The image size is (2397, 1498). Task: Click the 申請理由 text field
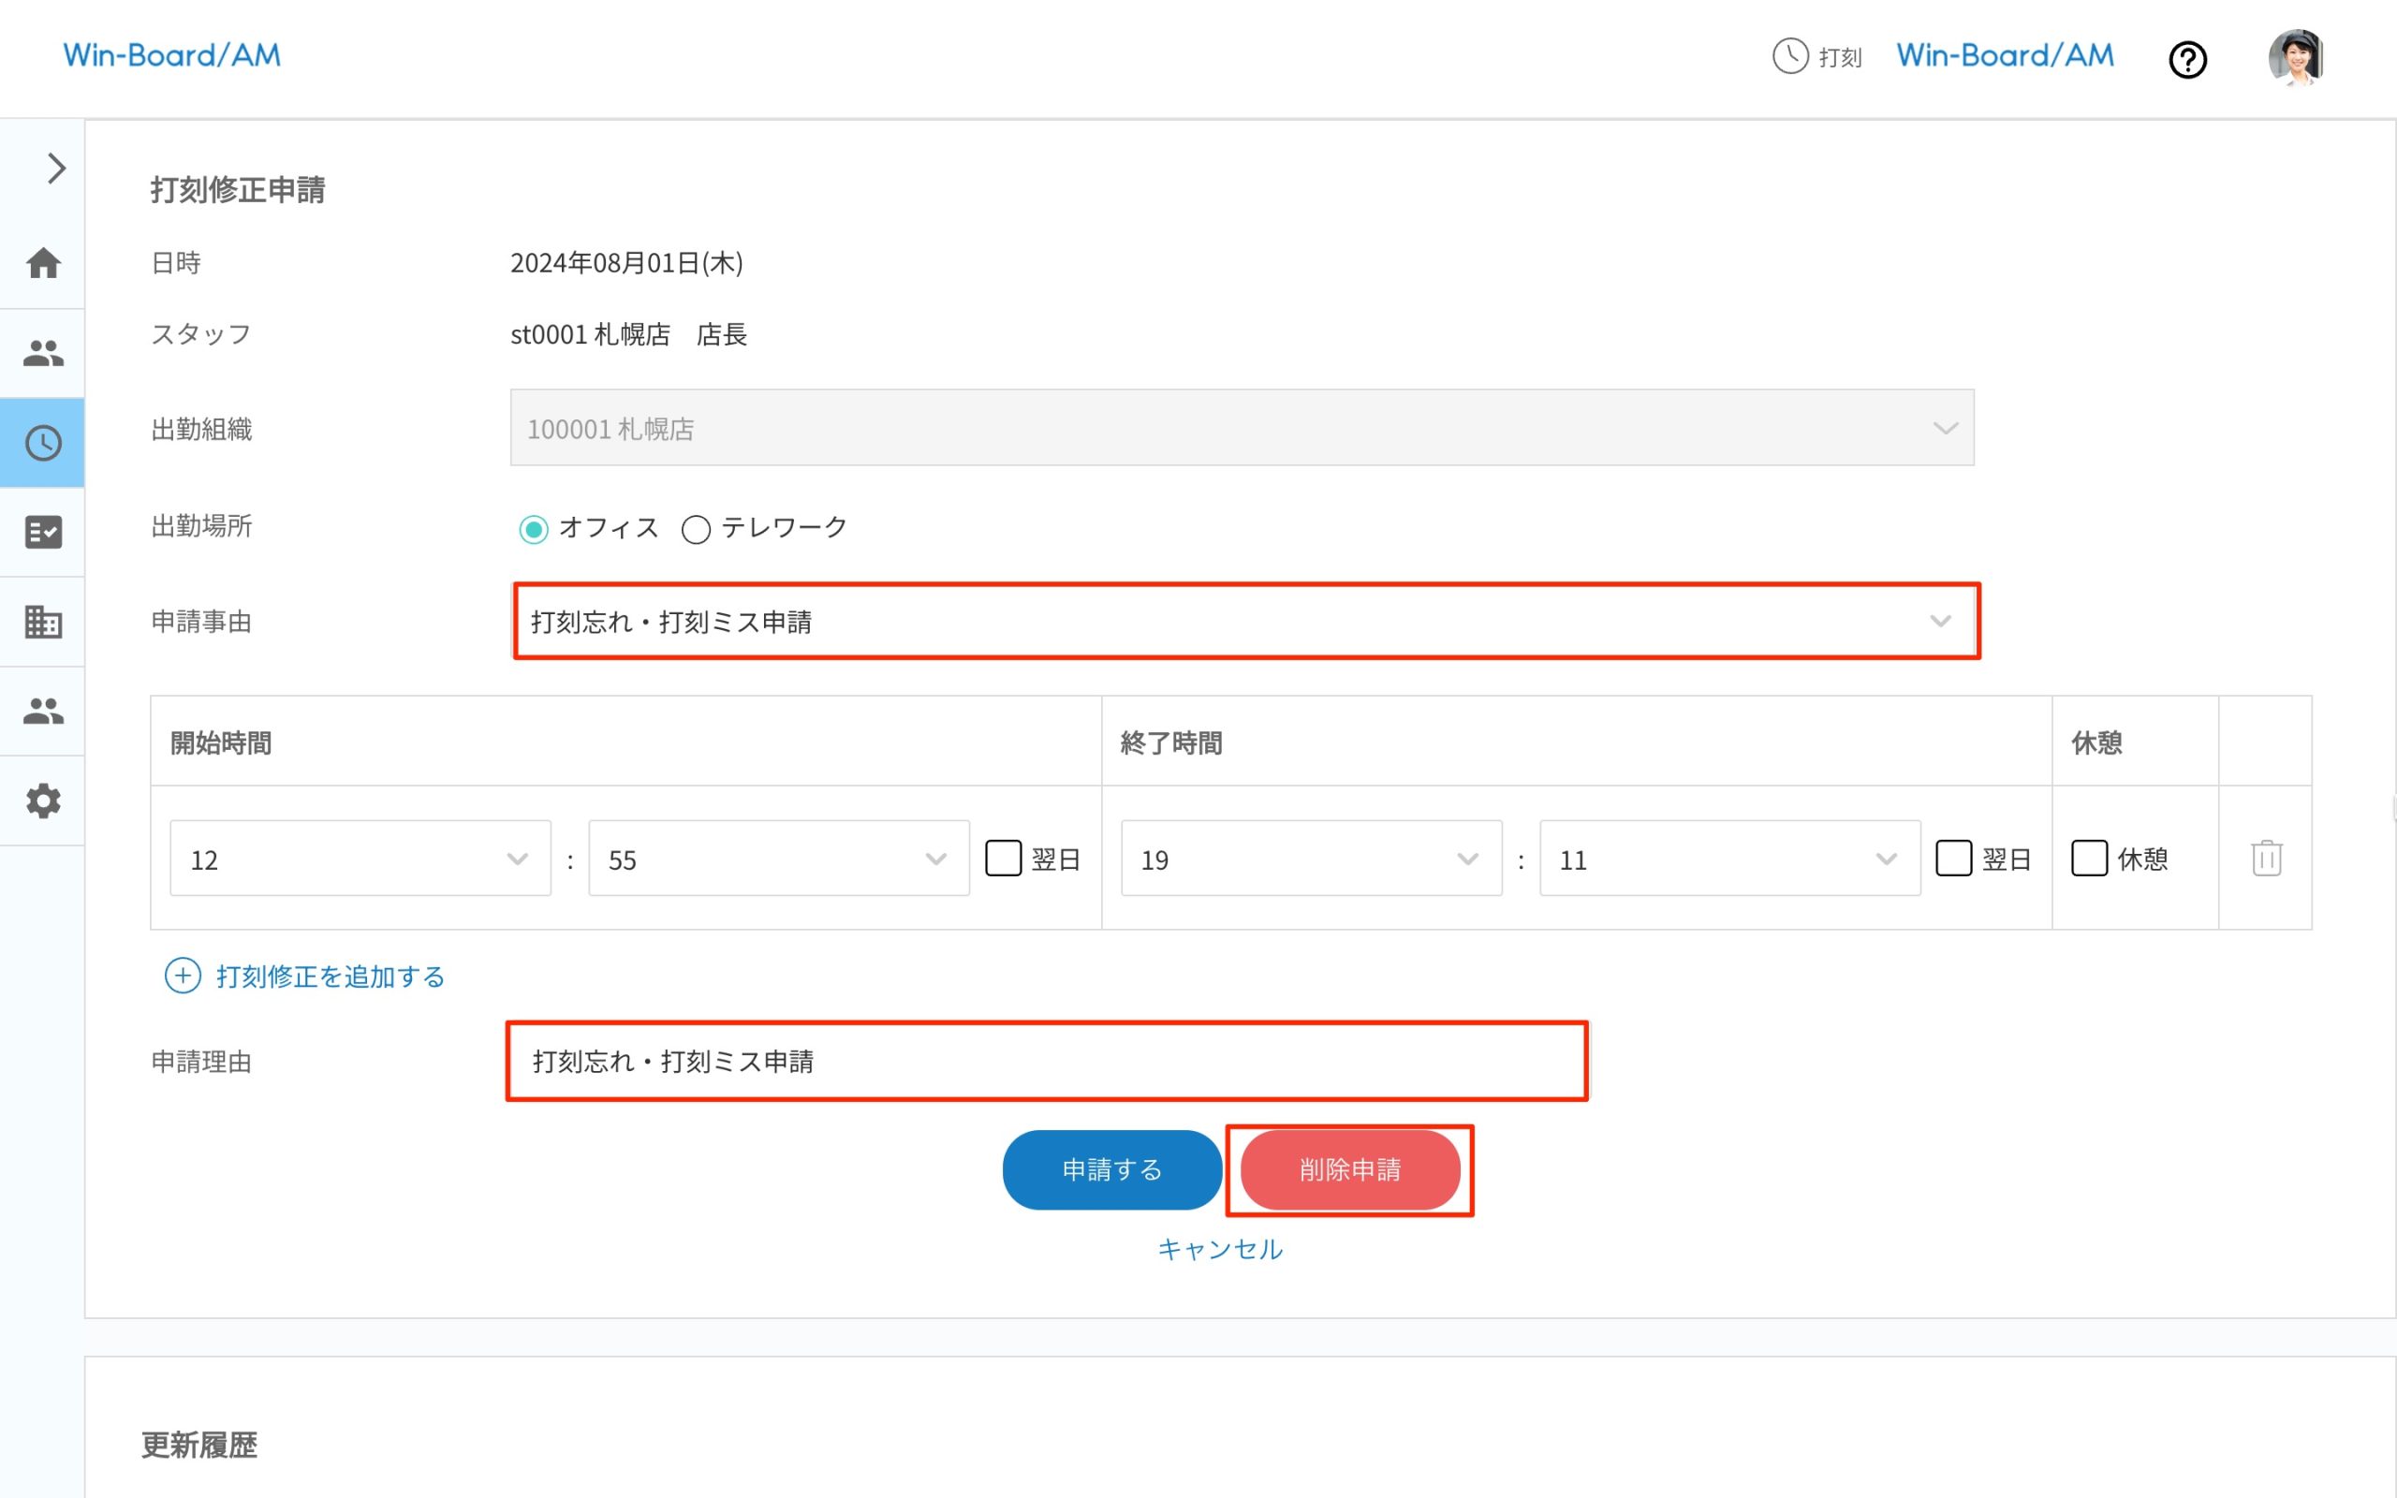pyautogui.click(x=1046, y=1061)
